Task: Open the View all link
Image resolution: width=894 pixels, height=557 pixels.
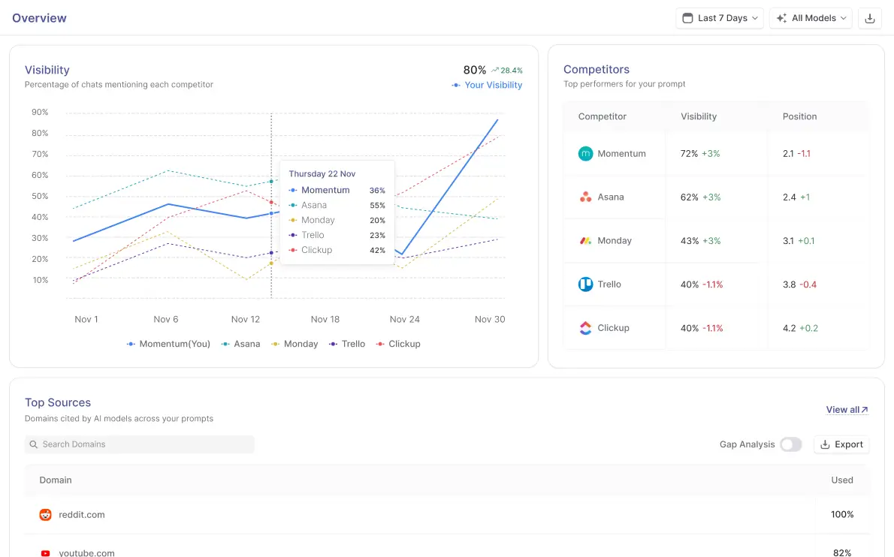Action: coord(847,410)
